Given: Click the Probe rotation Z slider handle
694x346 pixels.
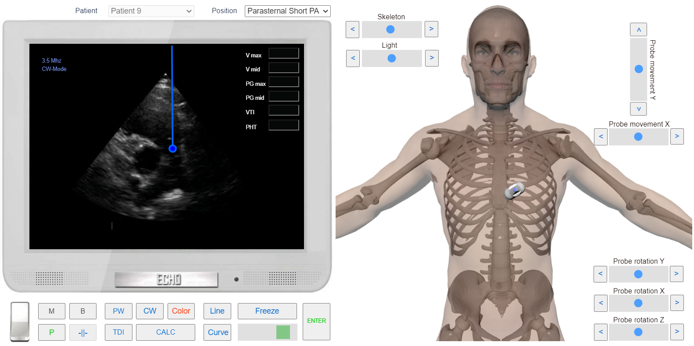Looking at the screenshot, I should point(638,332).
